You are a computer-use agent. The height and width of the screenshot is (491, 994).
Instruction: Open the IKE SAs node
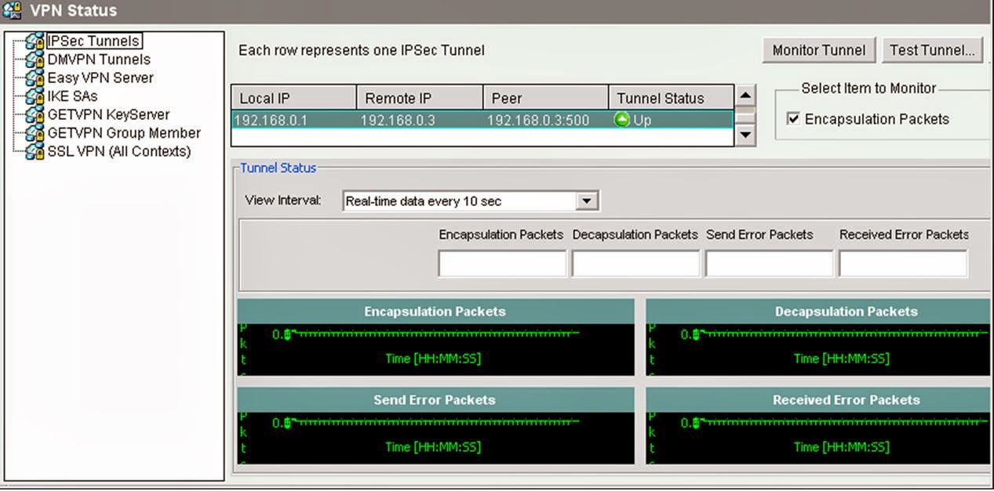[x=72, y=96]
